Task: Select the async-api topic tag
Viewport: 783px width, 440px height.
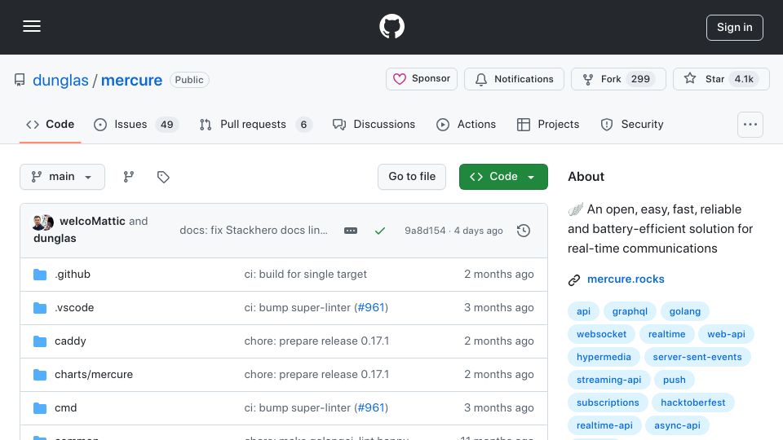Action: 677,425
